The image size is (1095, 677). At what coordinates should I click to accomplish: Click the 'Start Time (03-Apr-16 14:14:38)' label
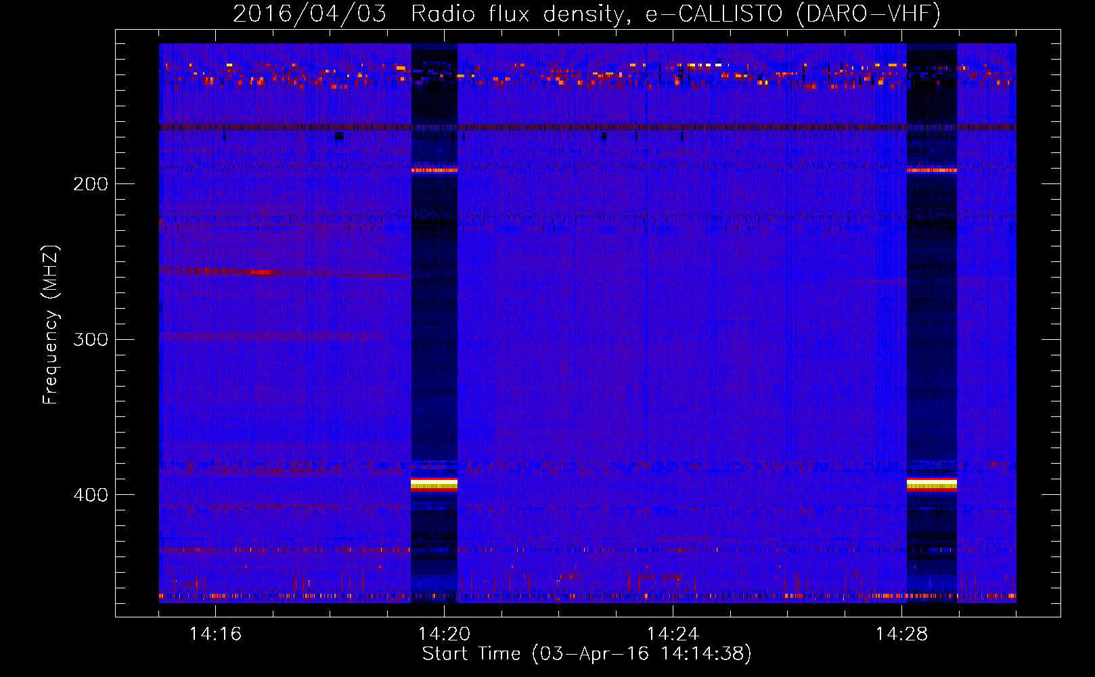pos(587,653)
